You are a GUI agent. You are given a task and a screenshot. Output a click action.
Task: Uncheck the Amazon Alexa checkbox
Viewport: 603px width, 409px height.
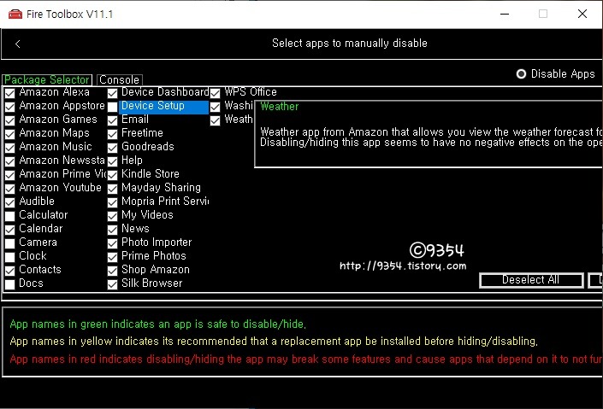click(x=10, y=93)
